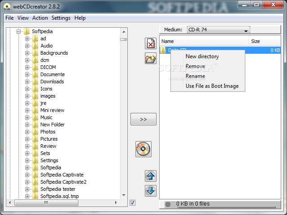Open the File menu

click(9, 18)
